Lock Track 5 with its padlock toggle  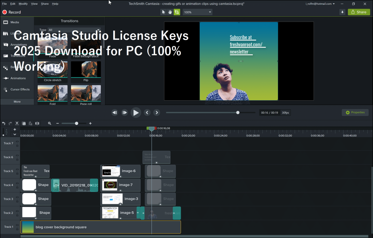(17, 173)
